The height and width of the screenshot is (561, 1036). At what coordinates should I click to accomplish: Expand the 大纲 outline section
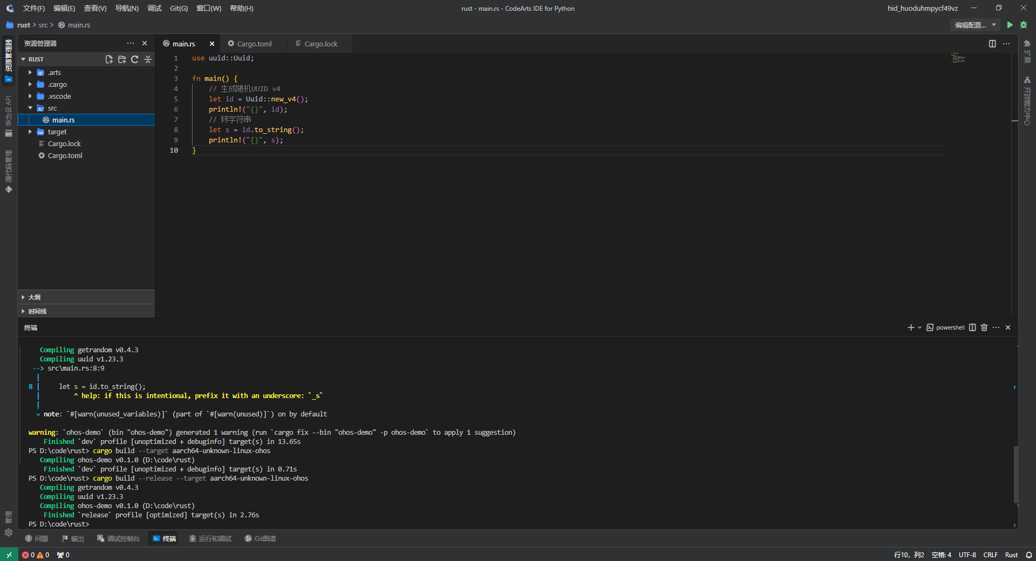pos(86,297)
